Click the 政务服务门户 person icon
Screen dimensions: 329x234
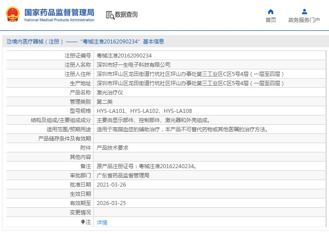(x=304, y=11)
